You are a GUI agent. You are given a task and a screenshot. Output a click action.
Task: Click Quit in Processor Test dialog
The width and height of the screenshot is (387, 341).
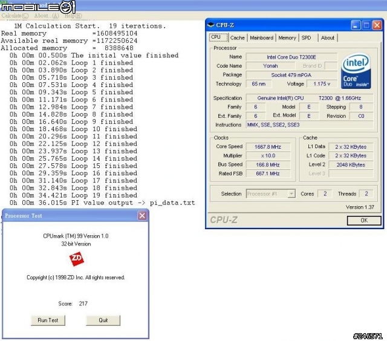pyautogui.click(x=103, y=320)
